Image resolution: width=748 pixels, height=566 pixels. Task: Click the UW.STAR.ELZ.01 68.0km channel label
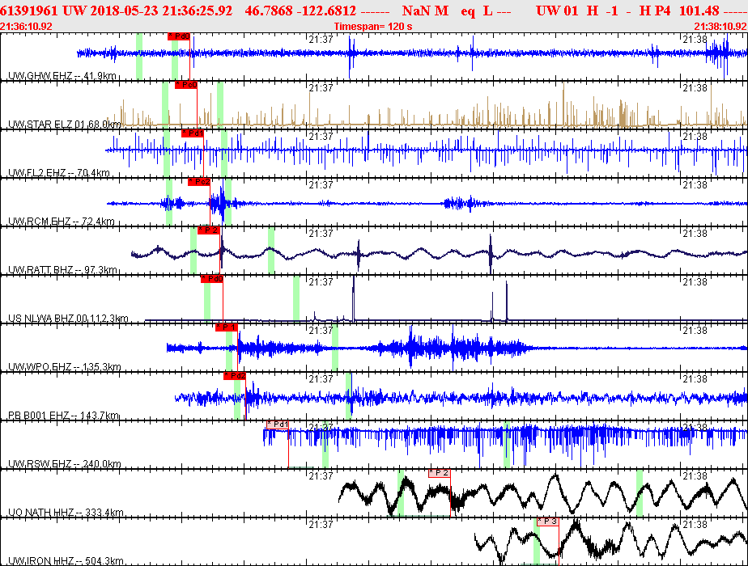(x=65, y=125)
